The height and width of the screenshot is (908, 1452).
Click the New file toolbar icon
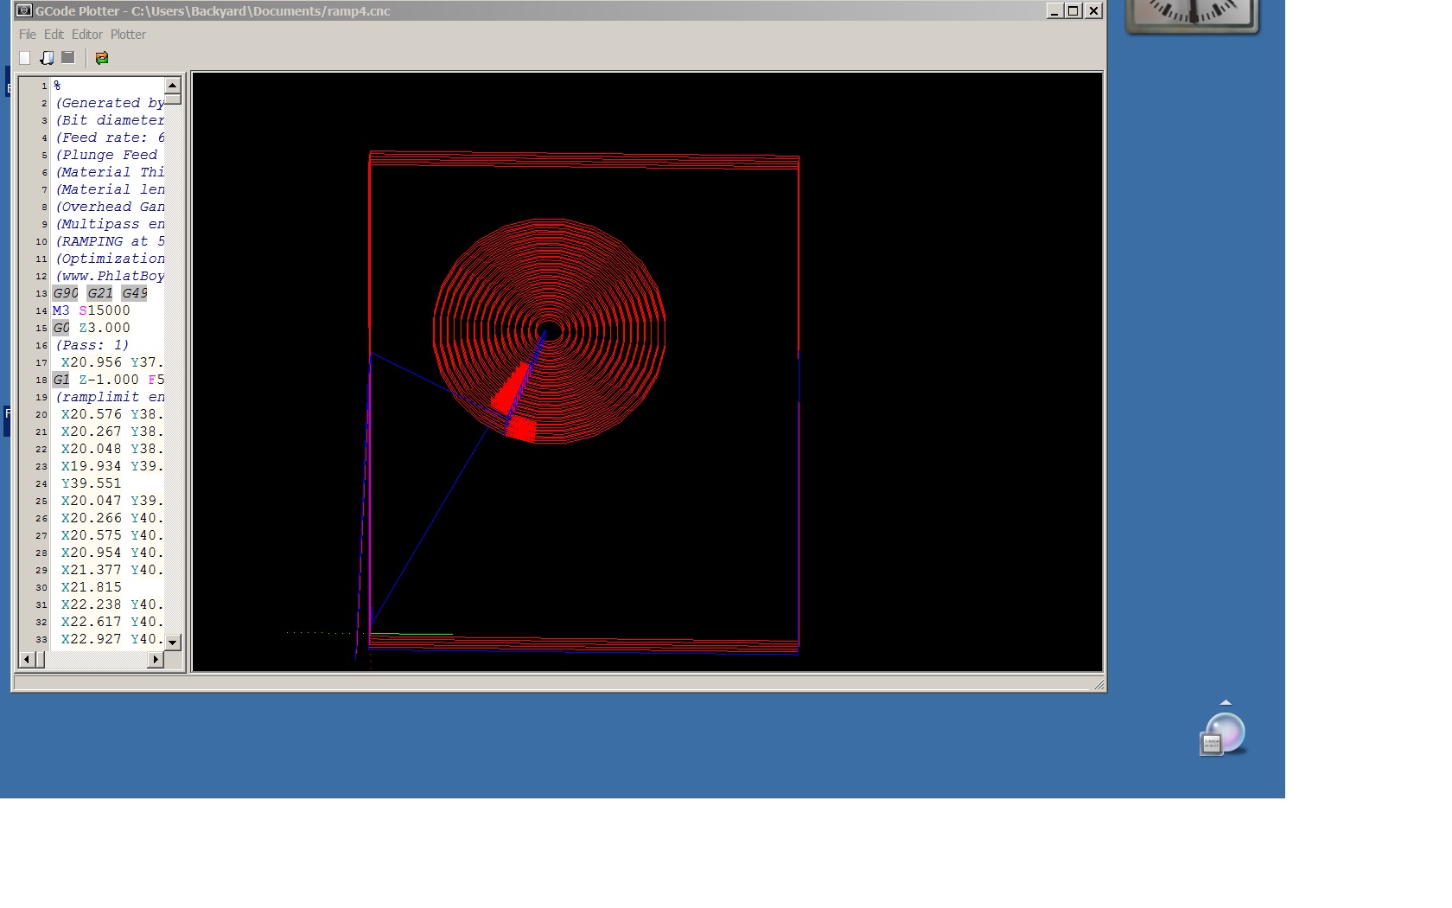click(x=25, y=58)
